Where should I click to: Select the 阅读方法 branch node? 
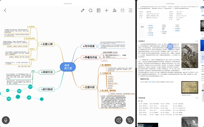(x=47, y=72)
